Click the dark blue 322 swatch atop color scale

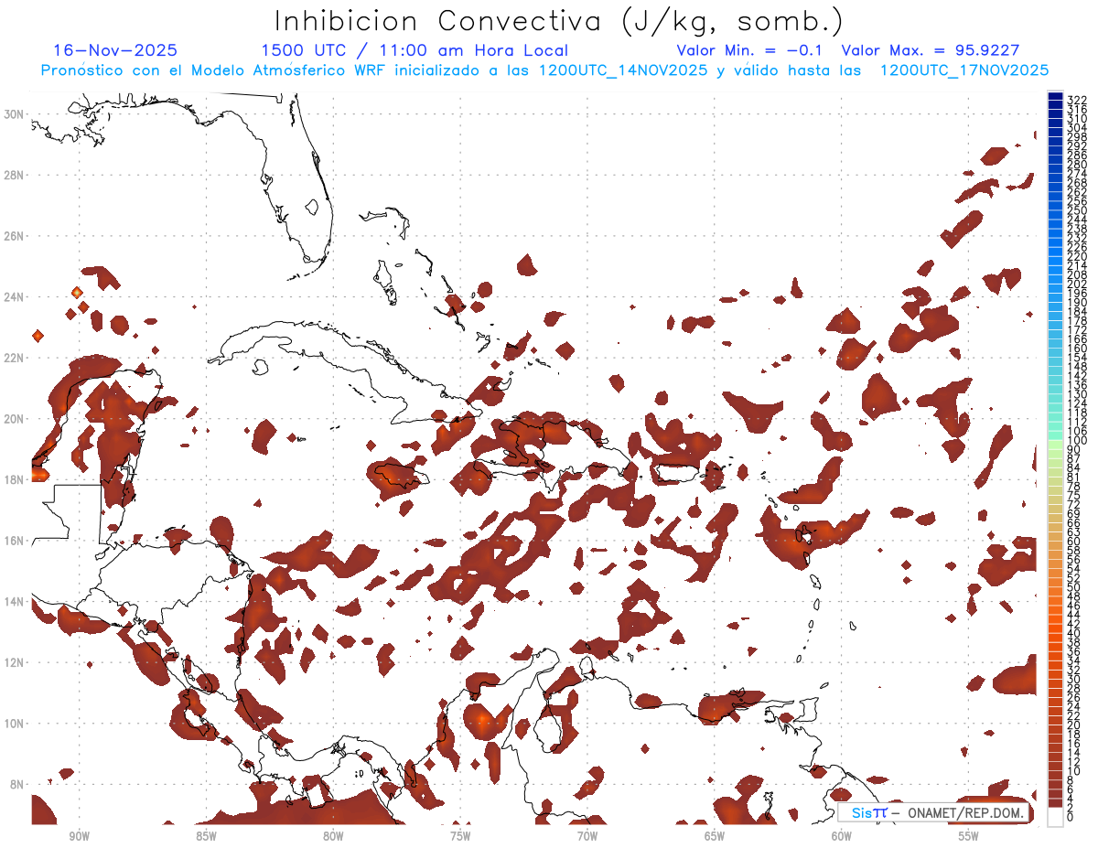[x=1056, y=97]
